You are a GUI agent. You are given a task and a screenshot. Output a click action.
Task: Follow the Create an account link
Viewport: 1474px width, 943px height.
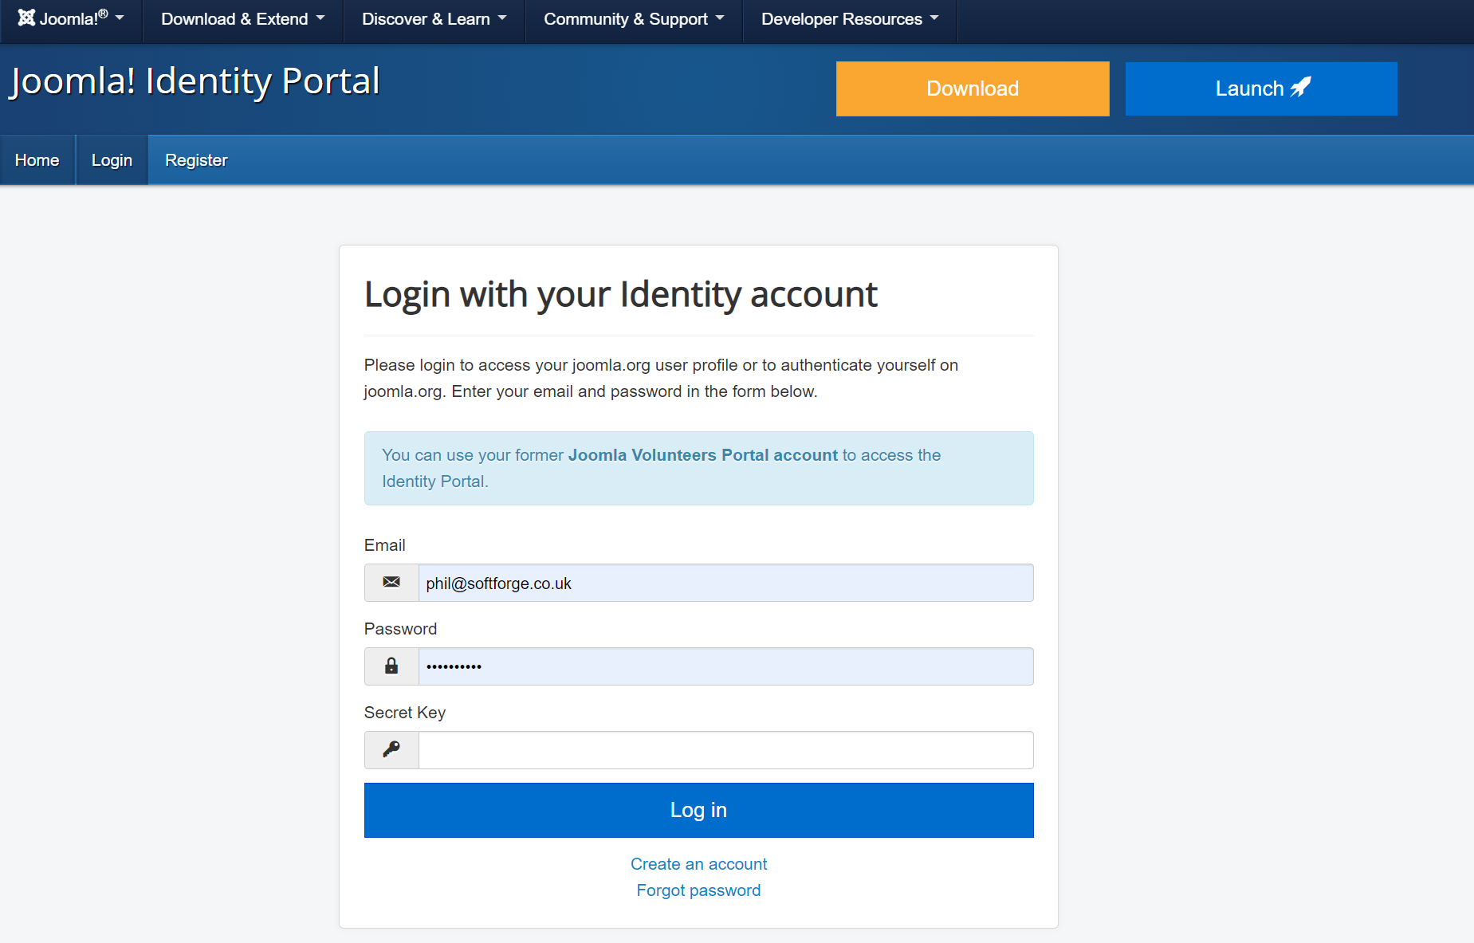(698, 864)
